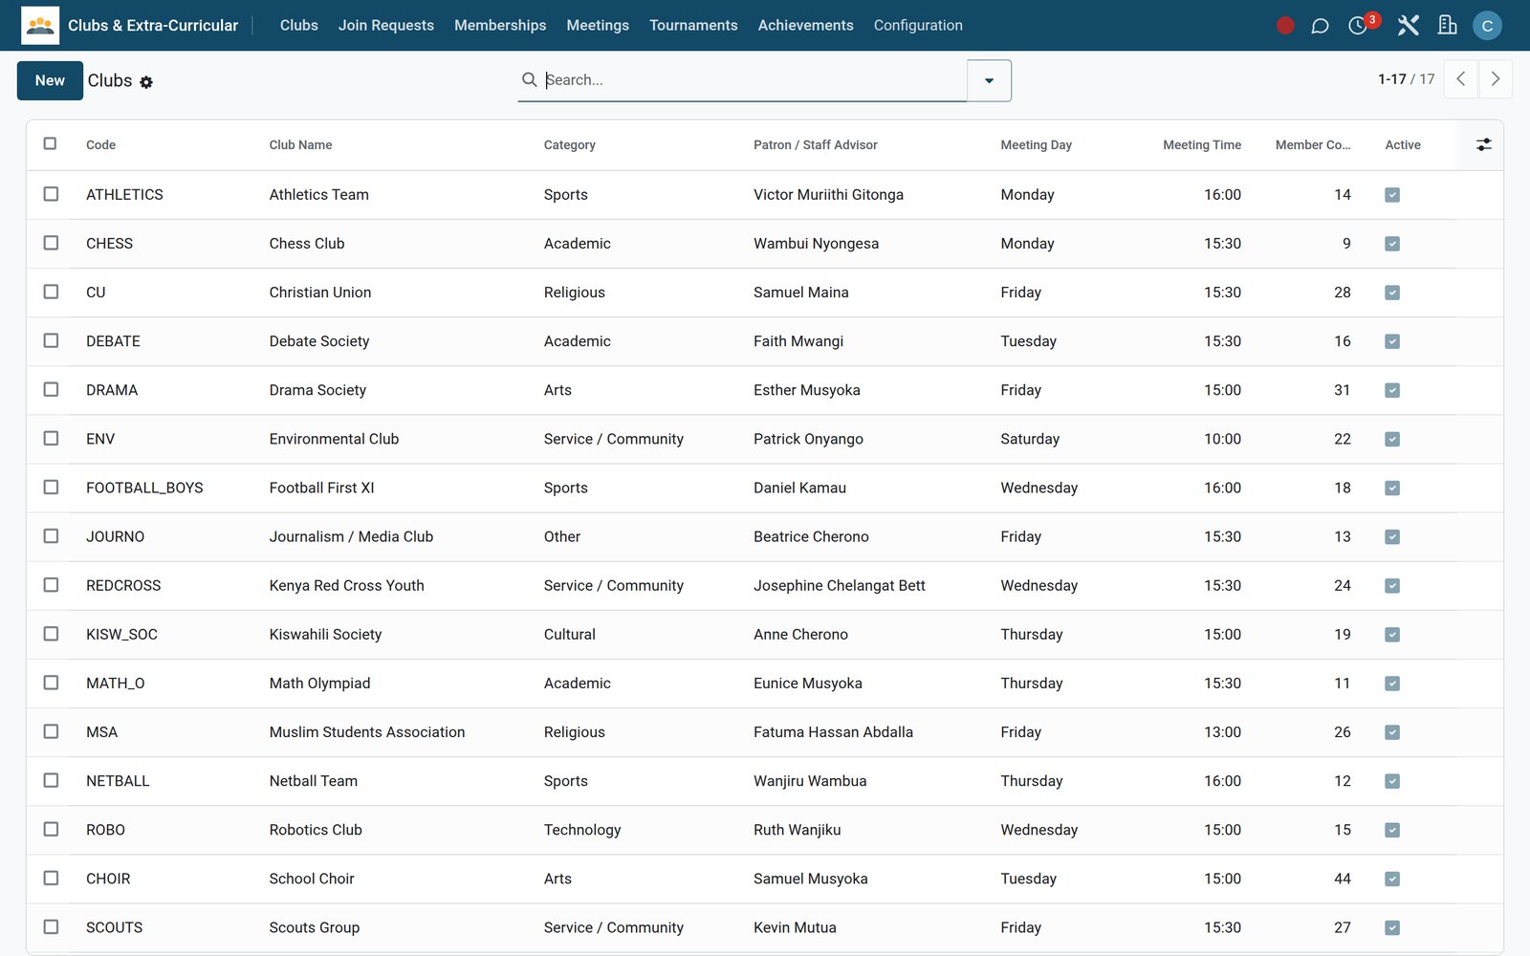This screenshot has width=1530, height=956.
Task: Select the REDCROSS row checkbox
Action: (51, 585)
